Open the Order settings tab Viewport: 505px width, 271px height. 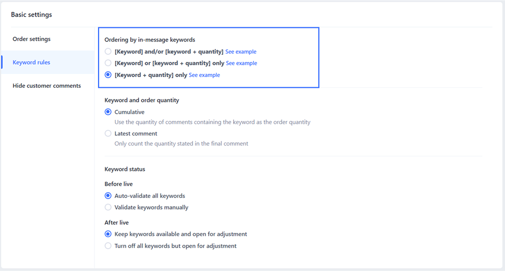pos(32,39)
